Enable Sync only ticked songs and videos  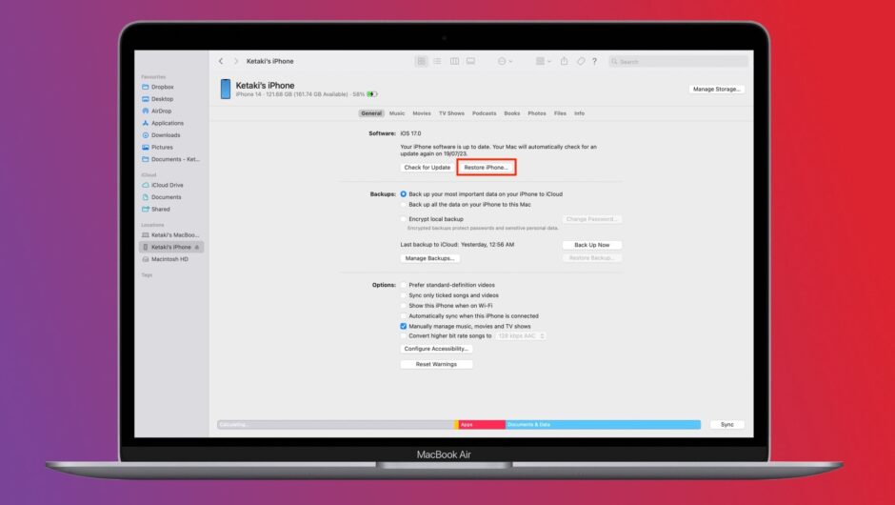pos(404,295)
